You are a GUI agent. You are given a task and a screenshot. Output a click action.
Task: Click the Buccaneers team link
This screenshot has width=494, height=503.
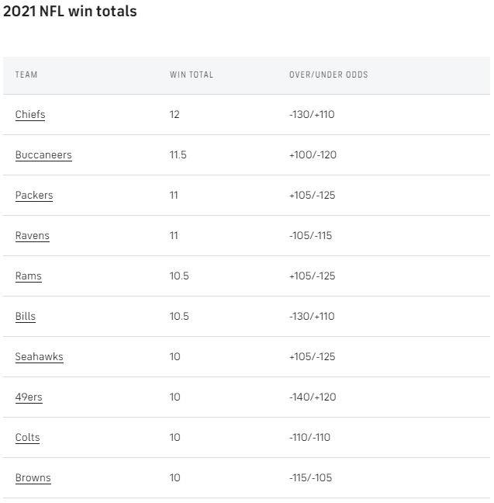(43, 155)
